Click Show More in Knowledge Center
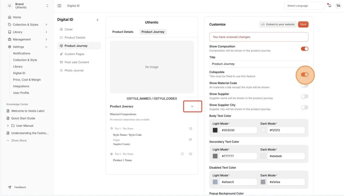The height and width of the screenshot is (196, 344). [19, 141]
